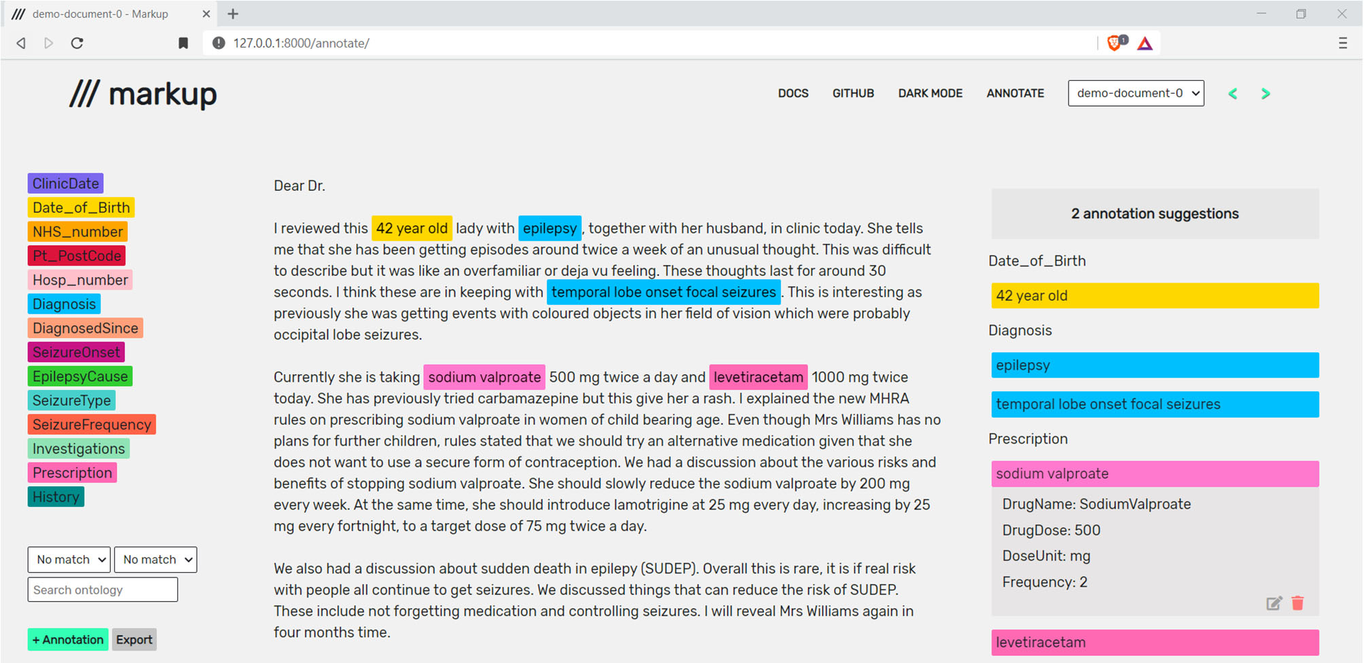
Task: Select the Prescription entity label
Action: (72, 473)
